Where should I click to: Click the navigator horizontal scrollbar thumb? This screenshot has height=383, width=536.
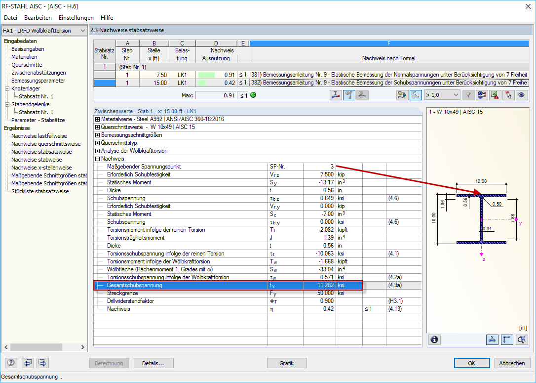pyautogui.click(x=36, y=347)
